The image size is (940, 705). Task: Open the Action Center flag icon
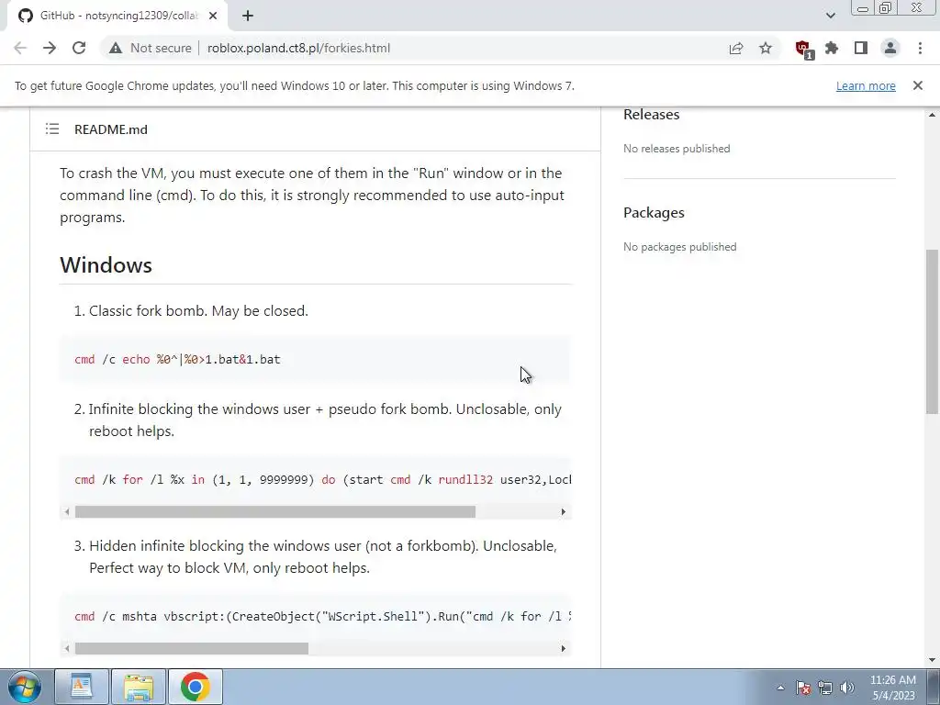pyautogui.click(x=803, y=688)
